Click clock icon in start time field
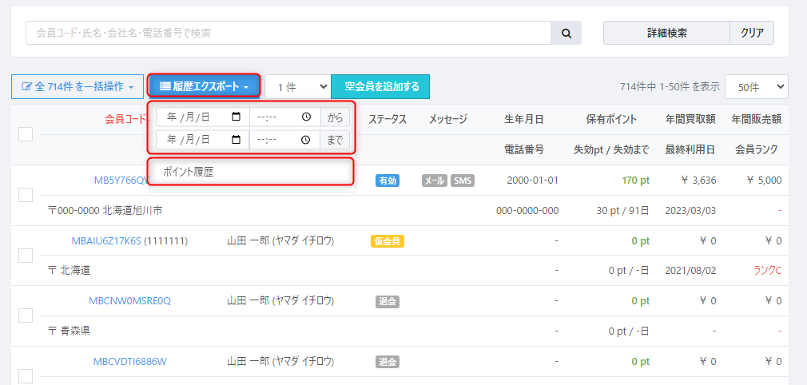 (306, 117)
